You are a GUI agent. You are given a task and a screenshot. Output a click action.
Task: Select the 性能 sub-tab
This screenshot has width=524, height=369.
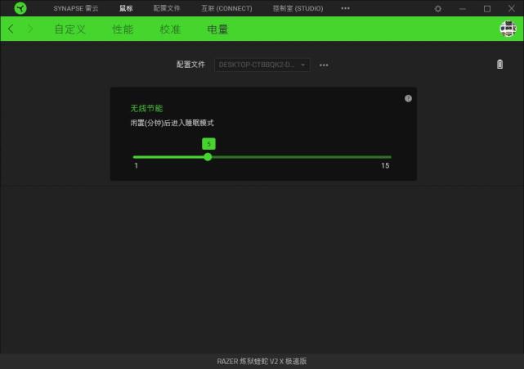pyautogui.click(x=123, y=29)
